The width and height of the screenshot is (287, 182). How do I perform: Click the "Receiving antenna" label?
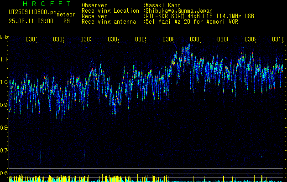(x=109, y=22)
